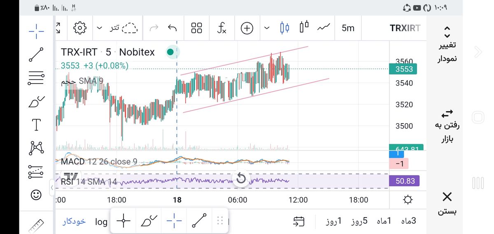Toggle auto scale خودکار option
The height and width of the screenshot is (234, 494).
(x=74, y=222)
